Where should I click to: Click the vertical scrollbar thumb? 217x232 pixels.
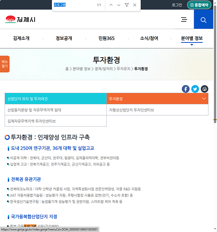click(215, 64)
